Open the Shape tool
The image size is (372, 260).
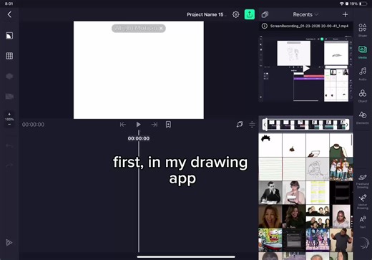[363, 29]
